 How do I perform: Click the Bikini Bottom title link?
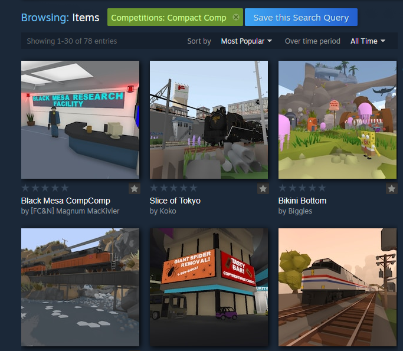pos(302,201)
